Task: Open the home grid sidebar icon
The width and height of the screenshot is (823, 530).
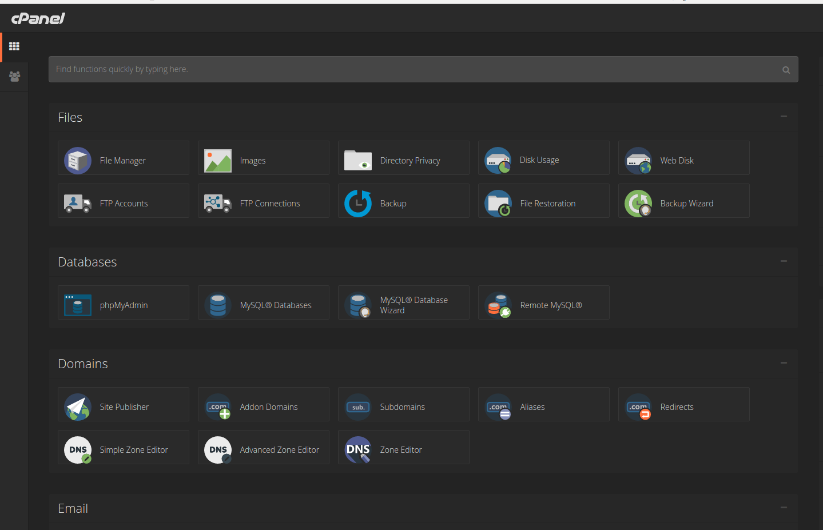Action: click(x=14, y=46)
